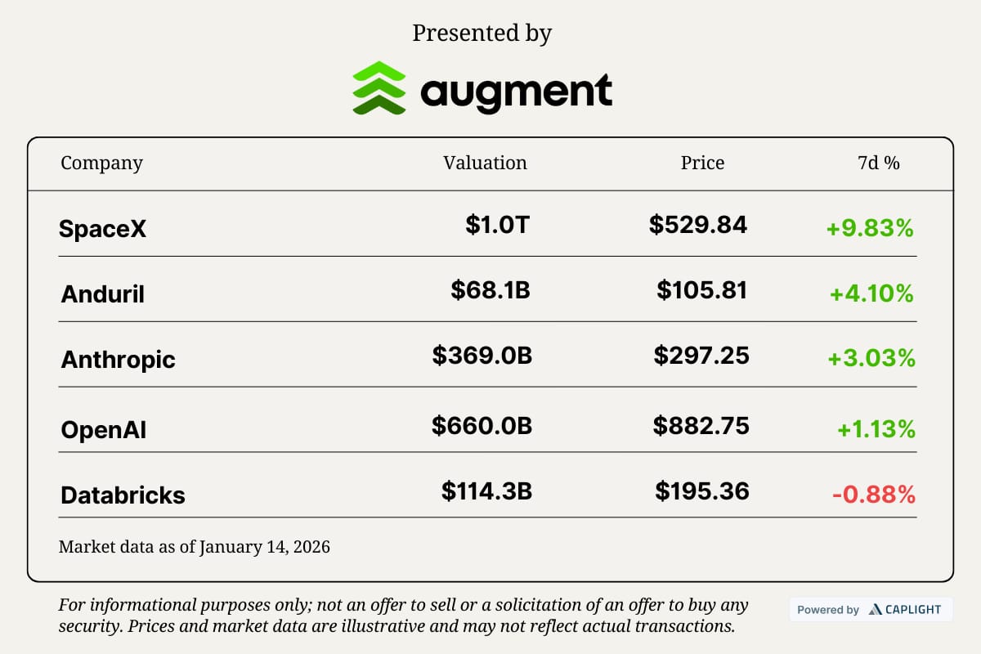The image size is (981, 654).
Task: Click the augment wordmark text
Action: pyautogui.click(x=517, y=90)
